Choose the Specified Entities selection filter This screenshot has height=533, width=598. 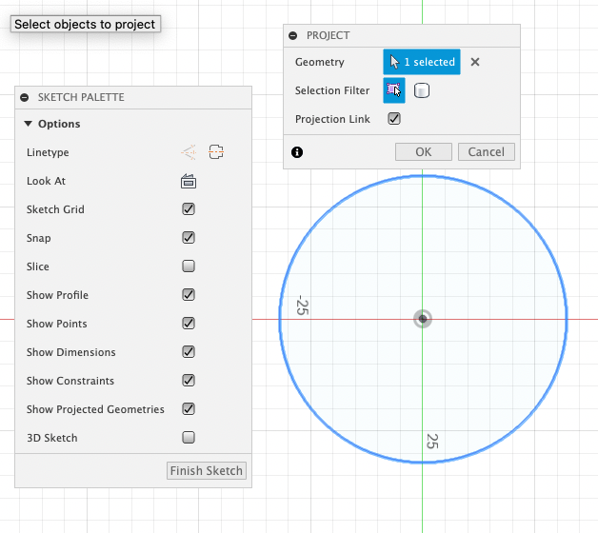coord(394,90)
